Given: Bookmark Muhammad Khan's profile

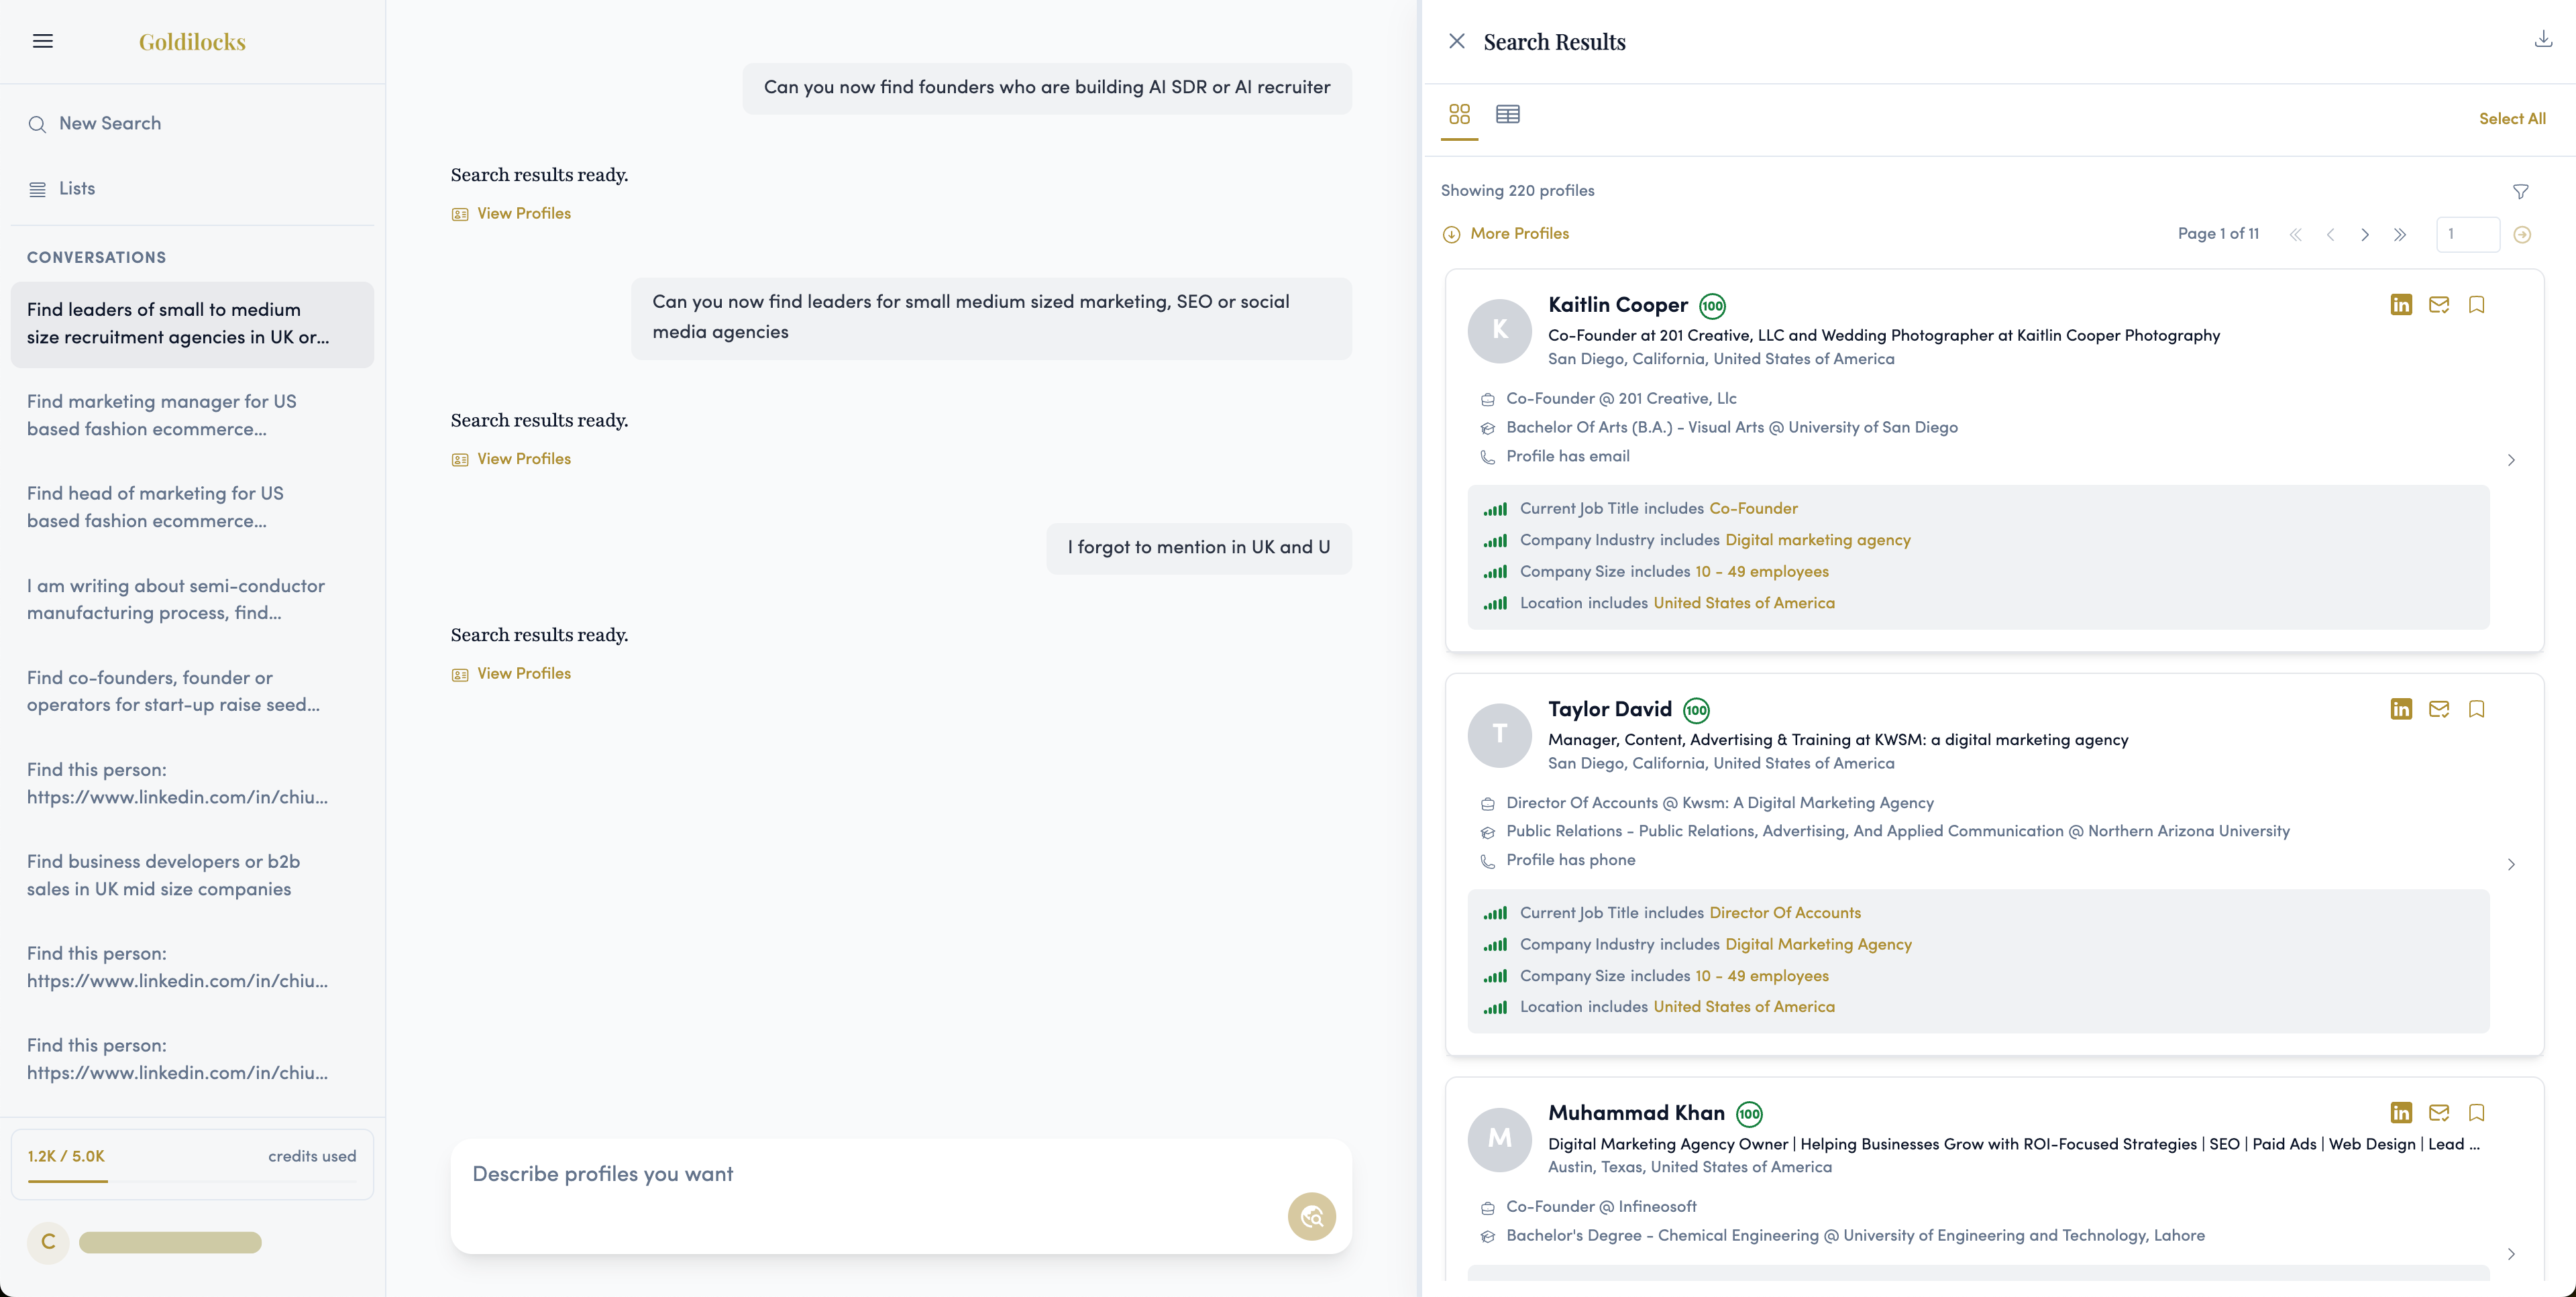Looking at the screenshot, I should click(2477, 1113).
